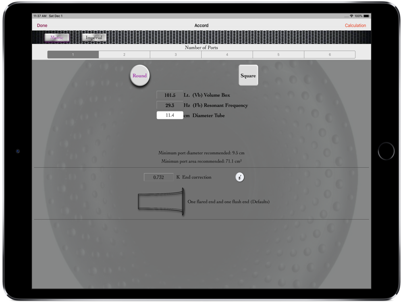The image size is (403, 302).
Task: Switch units to Imperial
Action: coord(94,37)
